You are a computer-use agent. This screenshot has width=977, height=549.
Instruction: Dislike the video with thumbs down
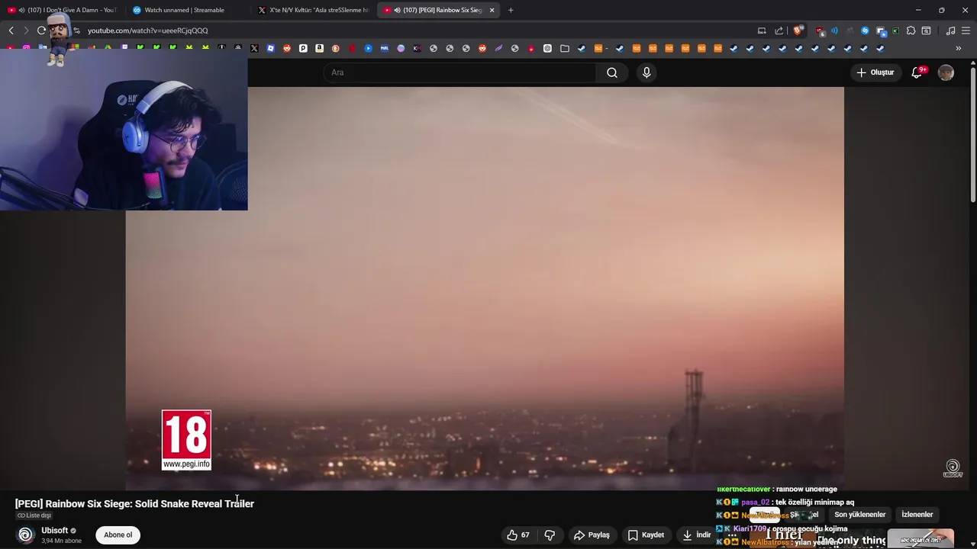tap(550, 535)
